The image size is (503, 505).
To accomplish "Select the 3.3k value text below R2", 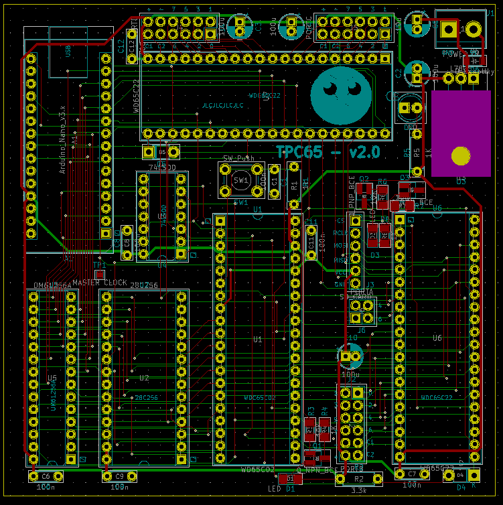I will 359,491.
